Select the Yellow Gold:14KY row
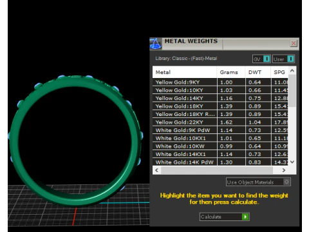309x232 pixels. (220, 98)
